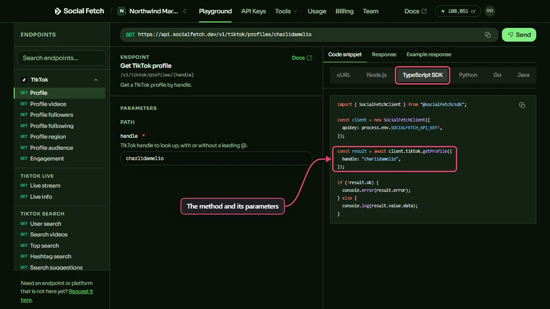Copy the code snippet via copy icon
The width and height of the screenshot is (550, 309).
522,105
